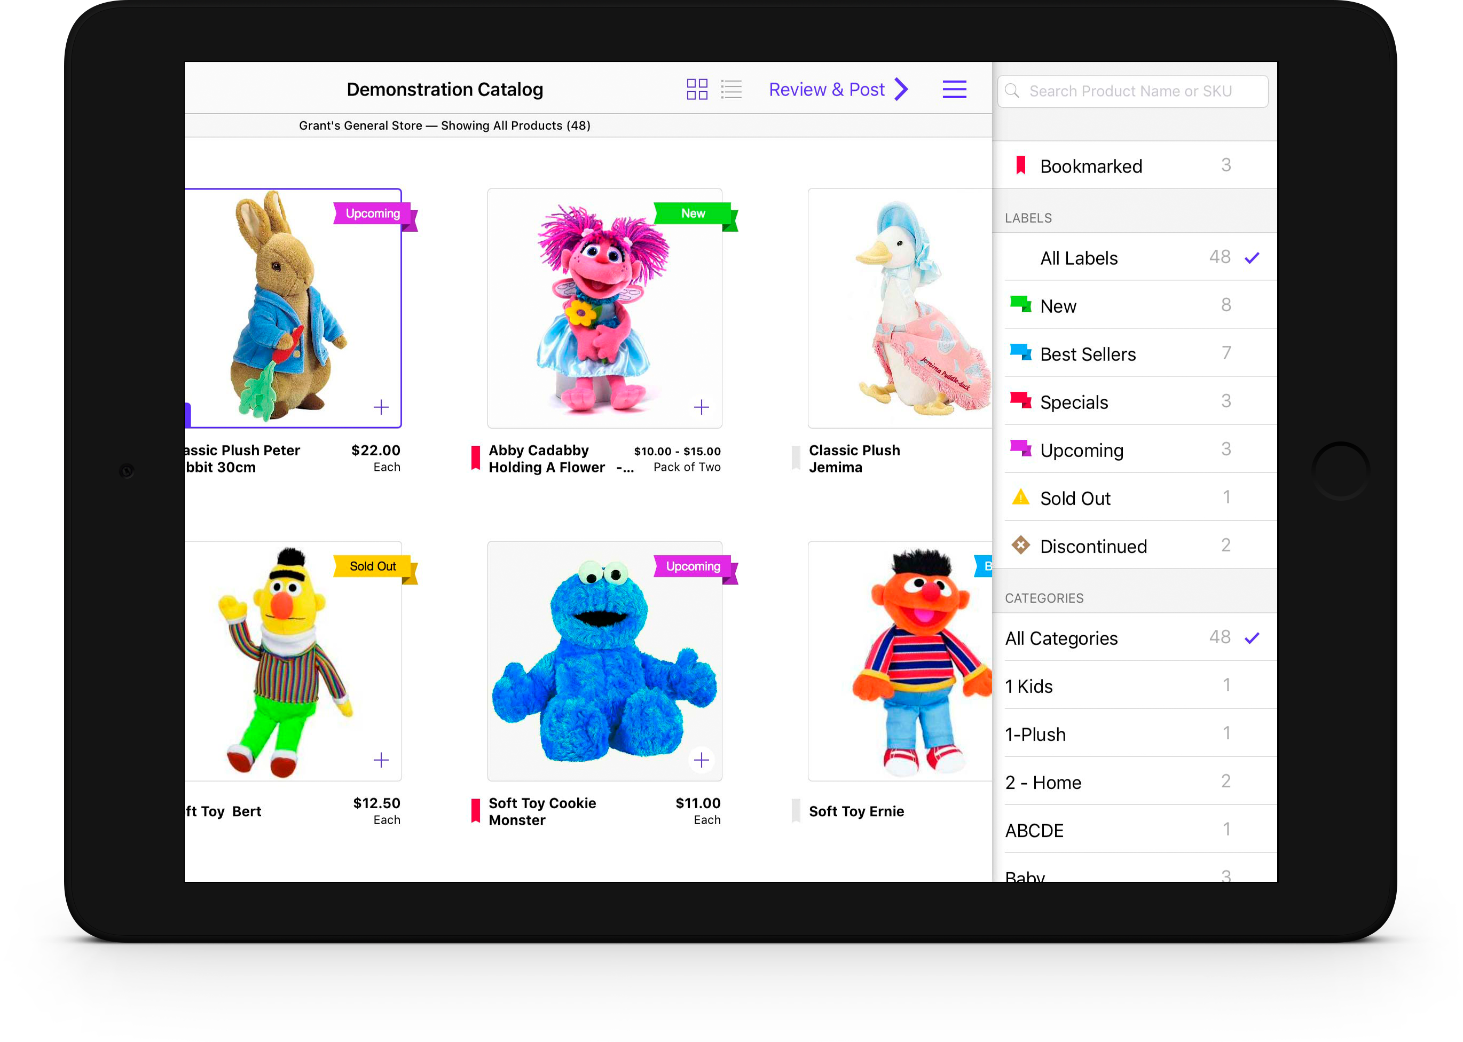
Task: Toggle bookmark flag for Classic Plush Jemima
Action: pyautogui.click(x=796, y=458)
